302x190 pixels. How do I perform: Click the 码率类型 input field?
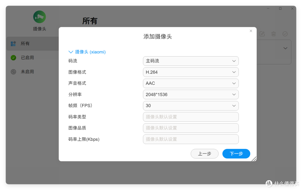[x=191, y=117]
